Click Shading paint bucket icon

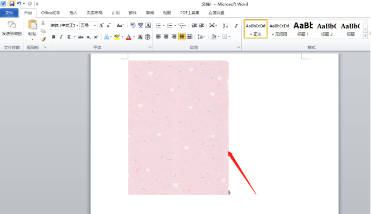[x=213, y=36]
